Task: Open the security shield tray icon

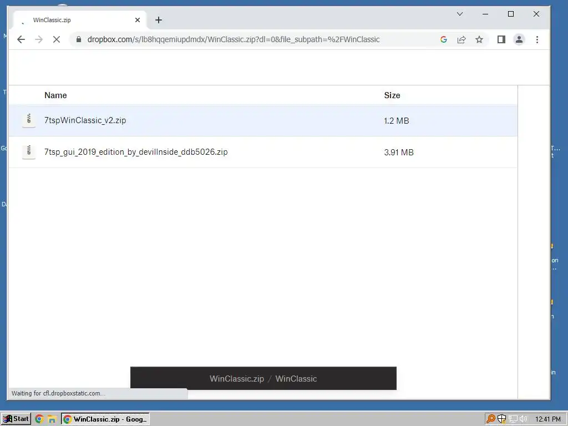Action: (x=501, y=419)
